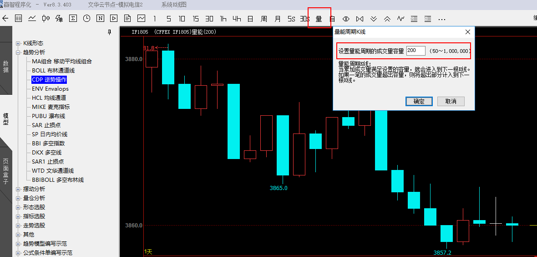Expand the 形态选股 tree node
The image size is (537, 257).
point(18,207)
